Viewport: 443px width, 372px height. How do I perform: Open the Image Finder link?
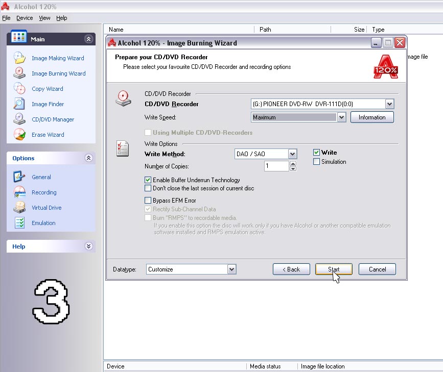(48, 104)
